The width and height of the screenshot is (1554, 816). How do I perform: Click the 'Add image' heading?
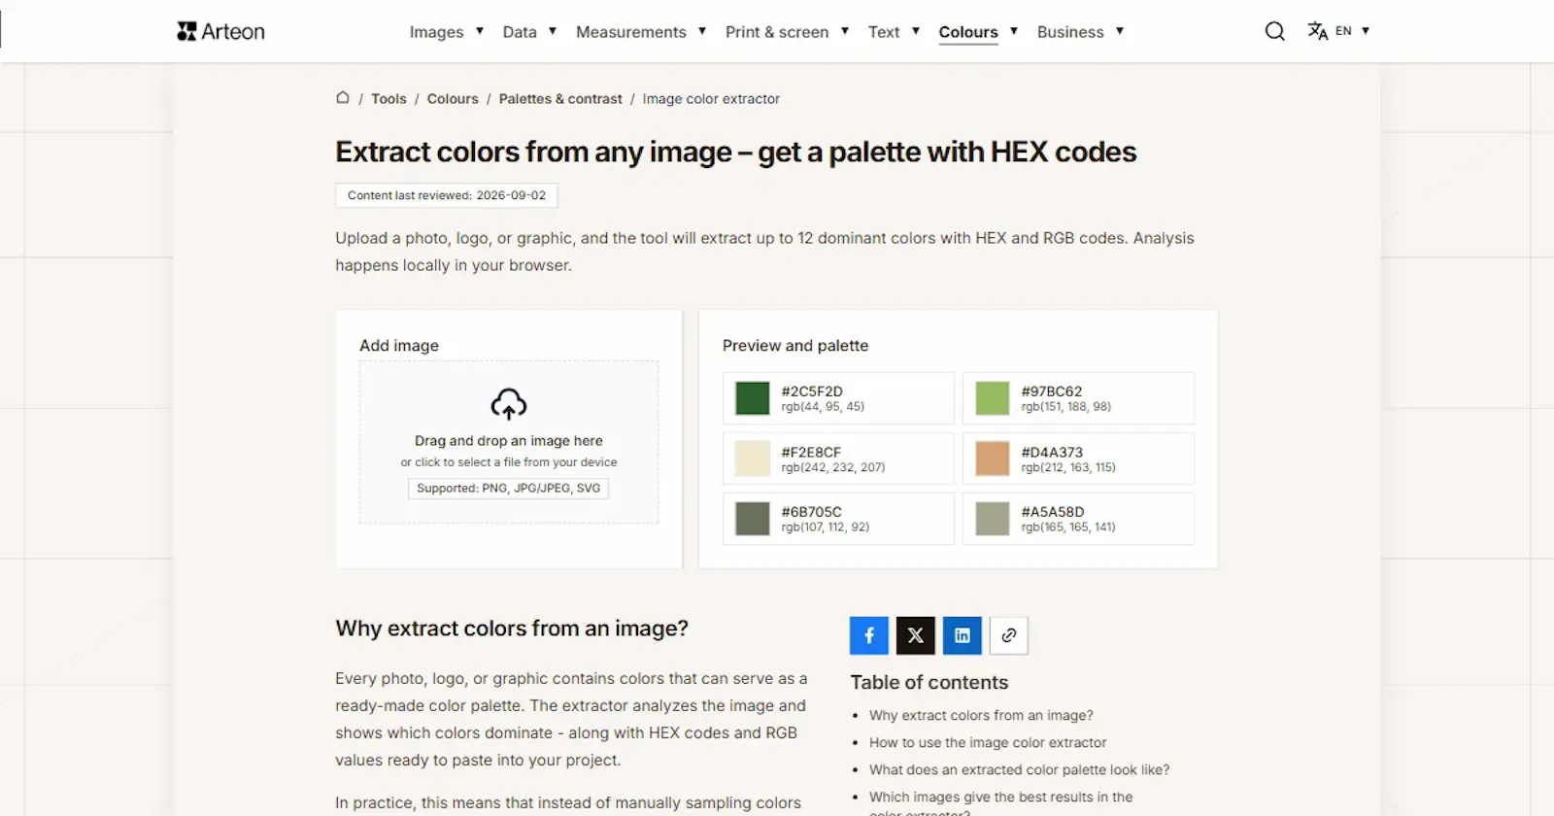[x=399, y=346]
